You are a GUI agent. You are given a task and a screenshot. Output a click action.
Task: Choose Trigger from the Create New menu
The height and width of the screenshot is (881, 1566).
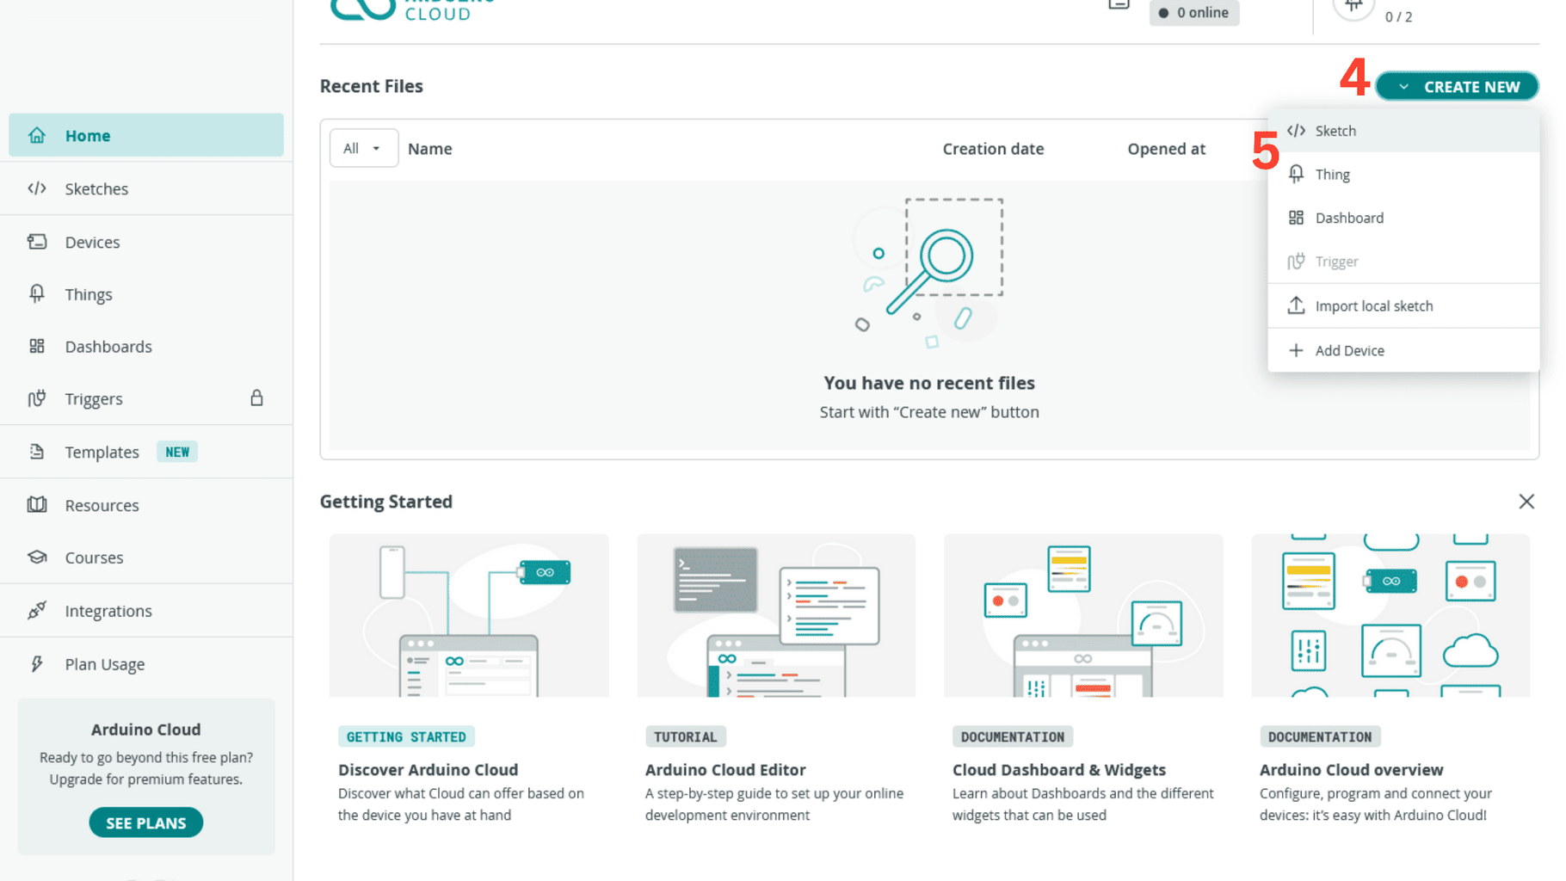(1403, 262)
